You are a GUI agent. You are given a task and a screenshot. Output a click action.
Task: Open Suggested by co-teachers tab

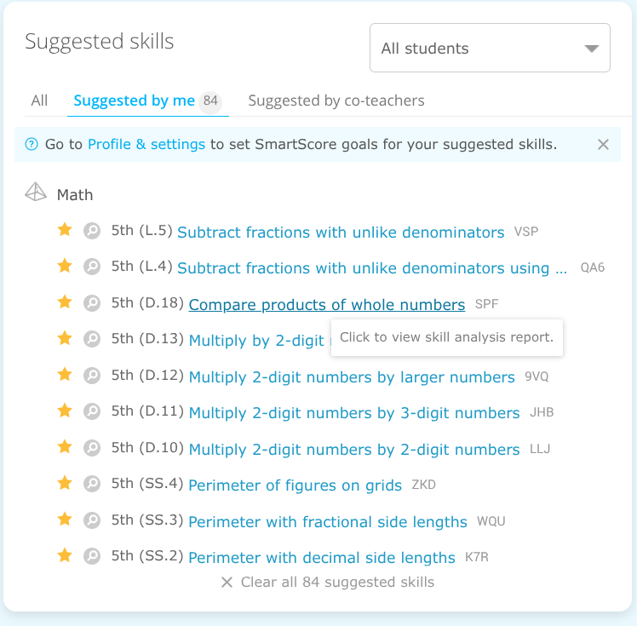(x=336, y=101)
